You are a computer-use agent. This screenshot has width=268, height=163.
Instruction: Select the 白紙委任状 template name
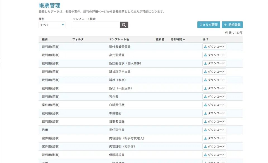click(117, 105)
